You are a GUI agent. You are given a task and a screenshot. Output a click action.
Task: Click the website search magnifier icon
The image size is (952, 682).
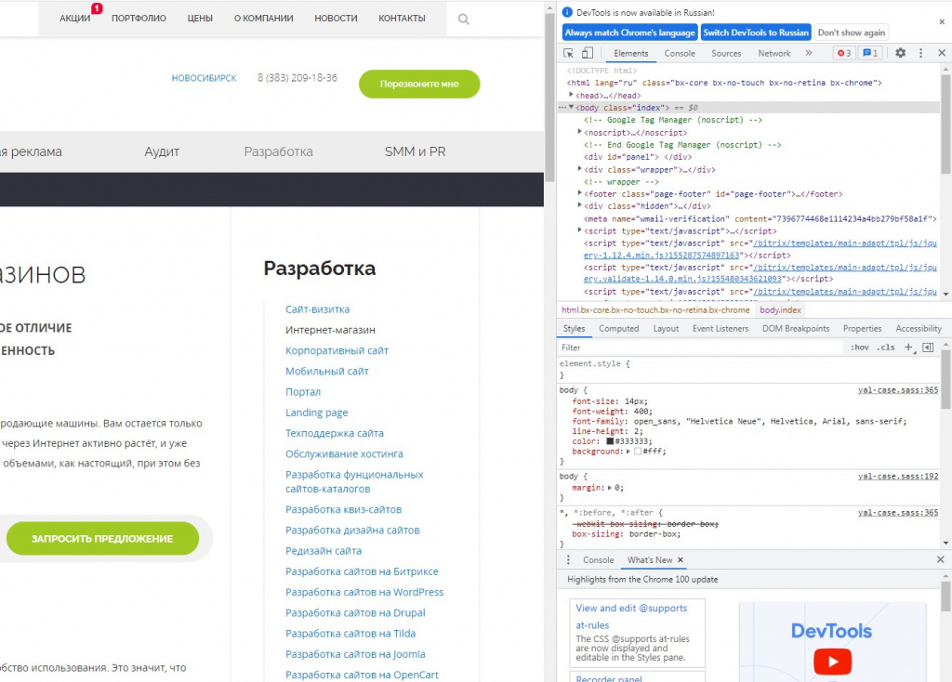click(464, 19)
